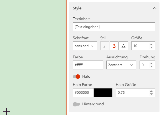This screenshot has width=162, height=115.
Task: Increase font size with up arrow
Action: tap(151, 45)
